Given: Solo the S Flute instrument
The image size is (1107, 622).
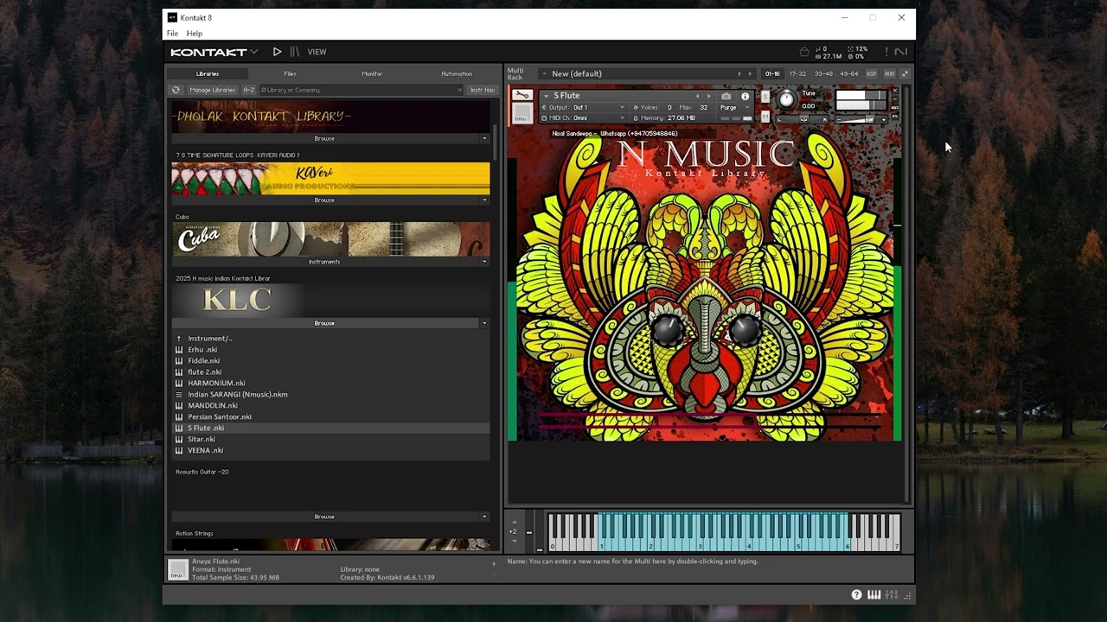Looking at the screenshot, I should 765,97.
